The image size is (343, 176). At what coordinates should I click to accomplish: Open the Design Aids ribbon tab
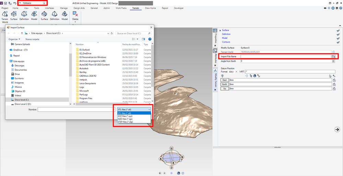click(79, 8)
